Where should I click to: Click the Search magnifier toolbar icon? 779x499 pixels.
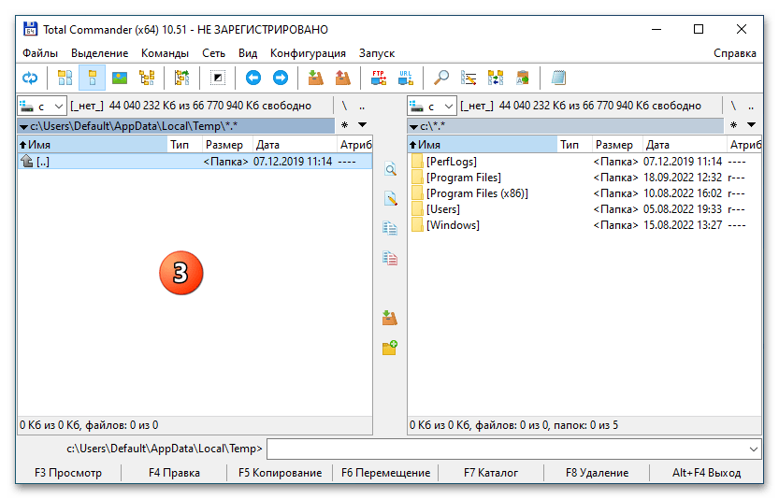tap(441, 78)
